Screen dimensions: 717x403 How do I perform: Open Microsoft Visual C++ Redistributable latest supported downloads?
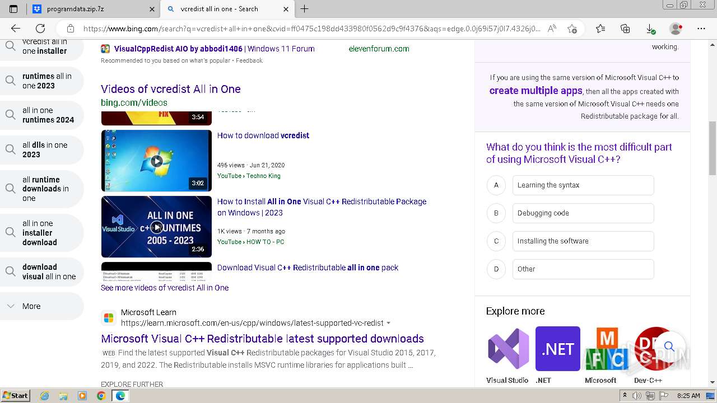click(x=262, y=339)
